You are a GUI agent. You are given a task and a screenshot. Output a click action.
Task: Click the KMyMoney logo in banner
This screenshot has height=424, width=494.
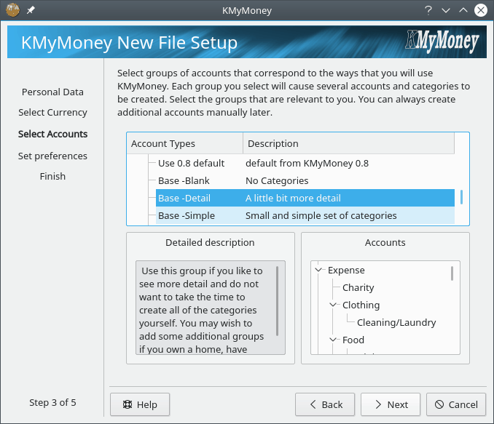[442, 41]
